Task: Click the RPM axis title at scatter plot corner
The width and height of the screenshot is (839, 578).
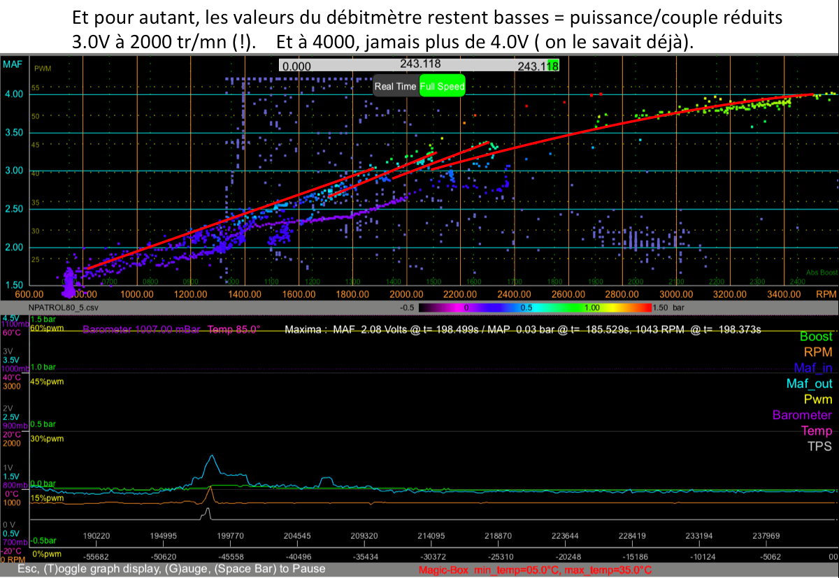Action: 826,295
